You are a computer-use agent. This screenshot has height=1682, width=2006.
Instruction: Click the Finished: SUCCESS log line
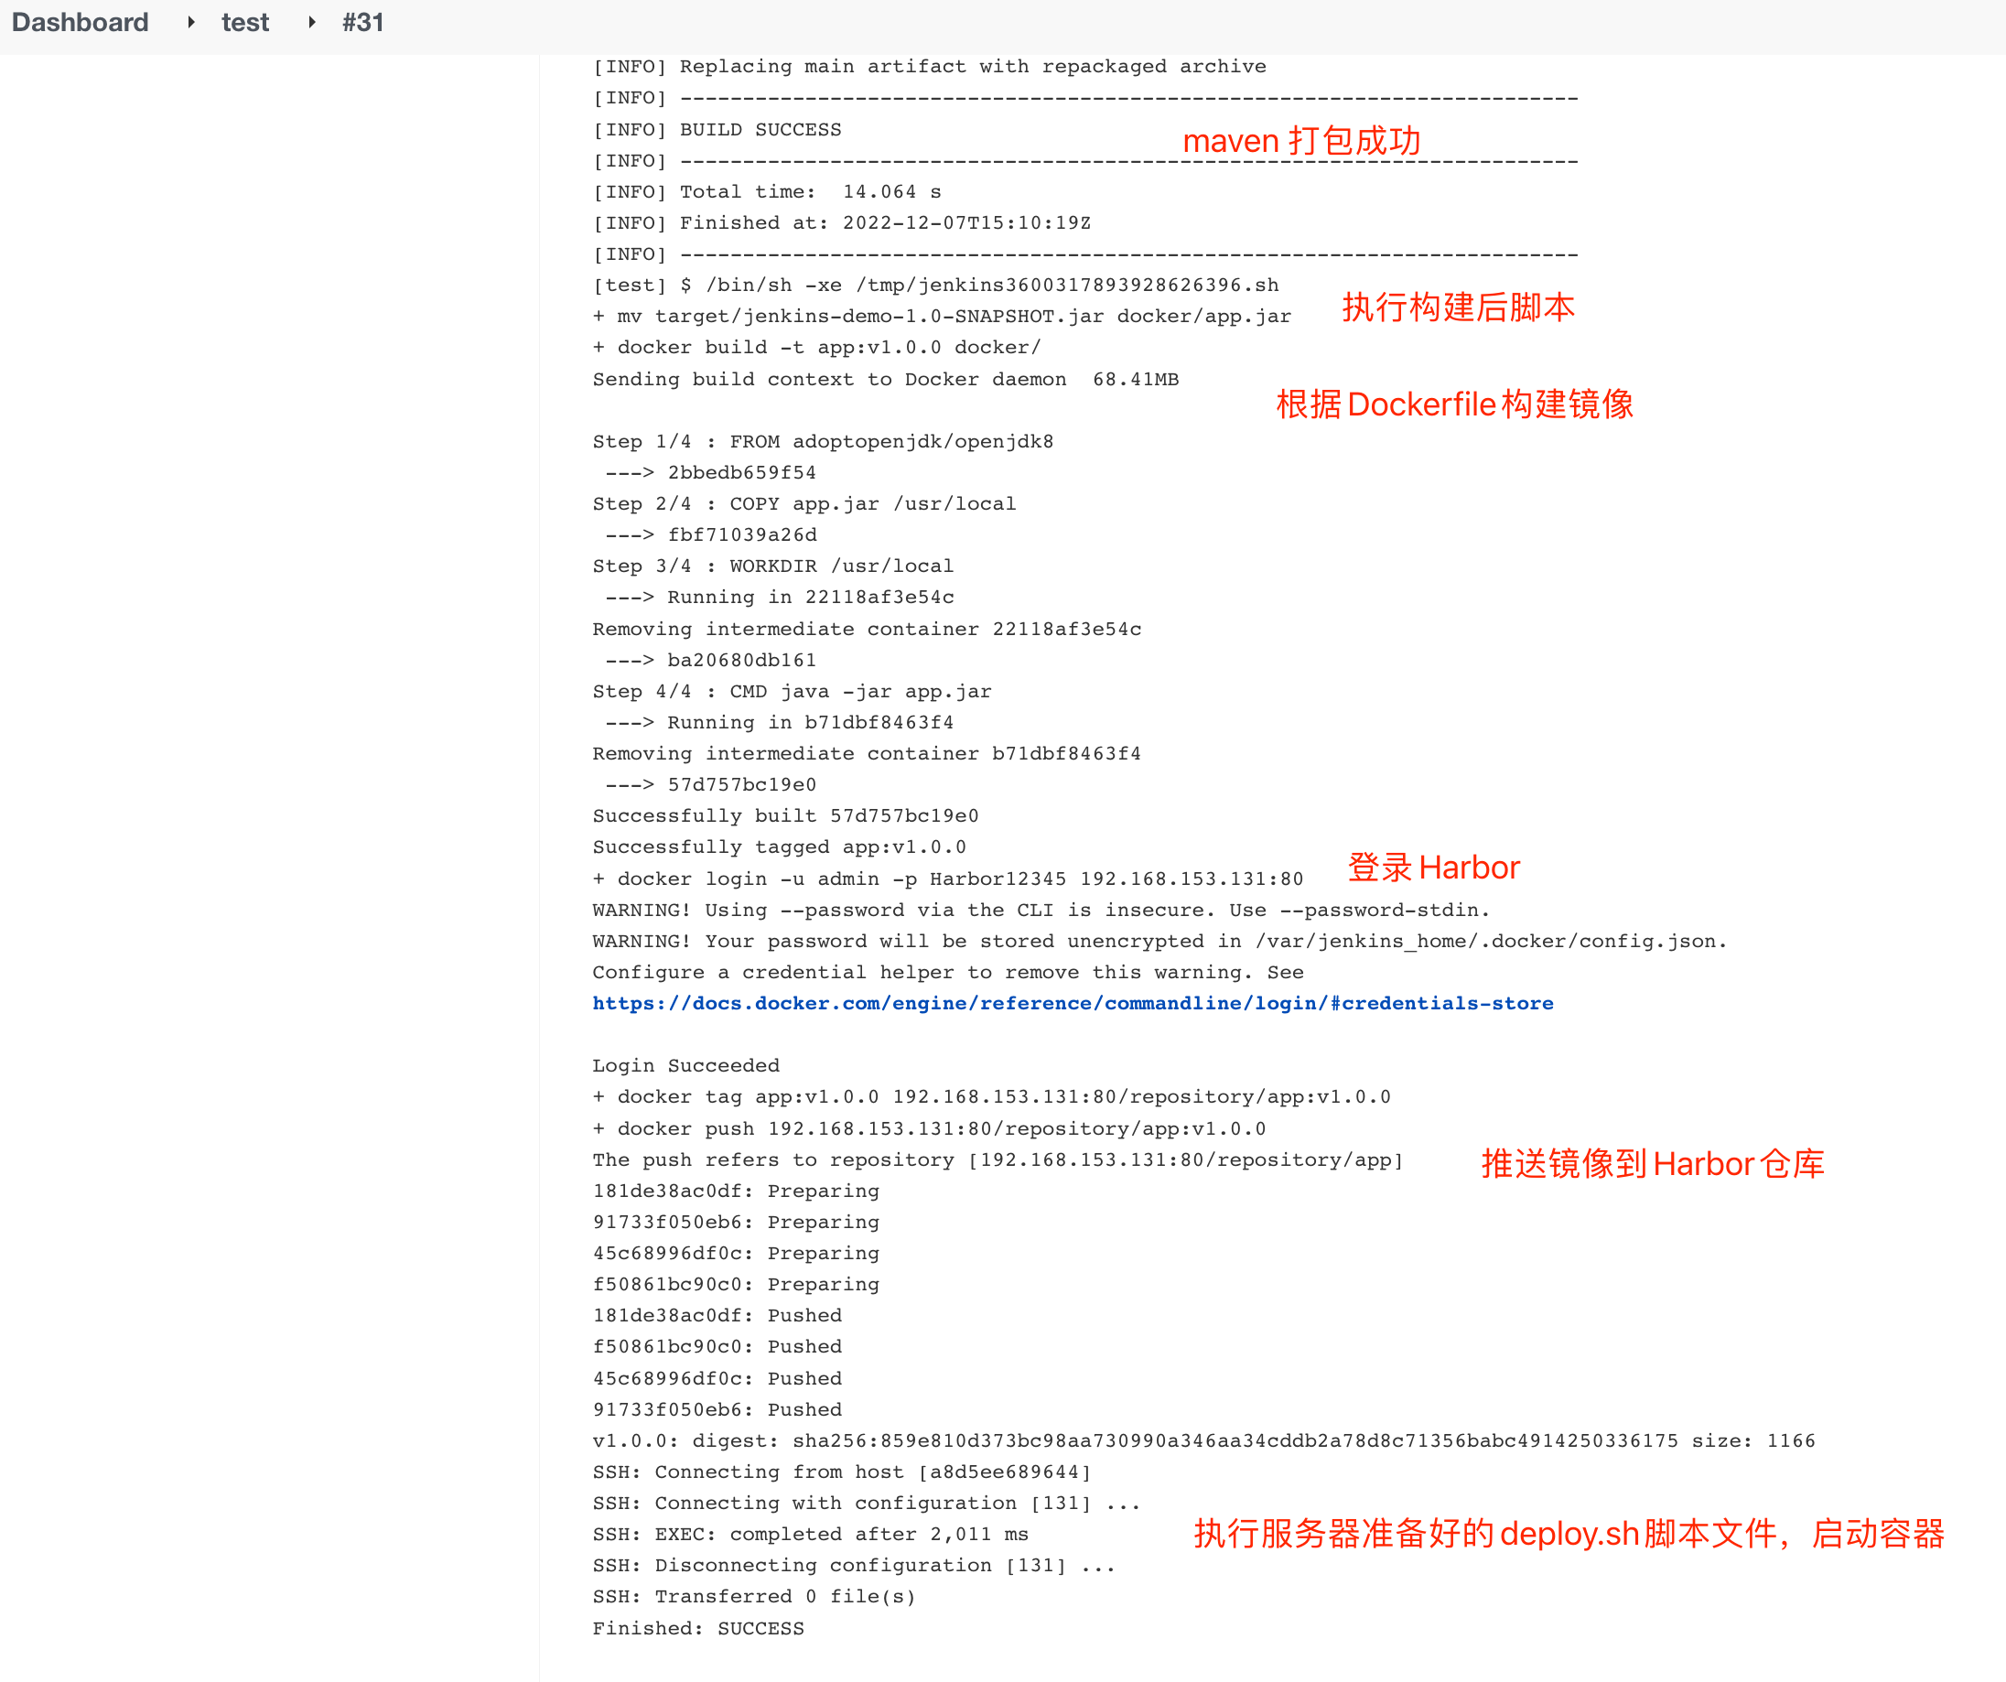697,1629
